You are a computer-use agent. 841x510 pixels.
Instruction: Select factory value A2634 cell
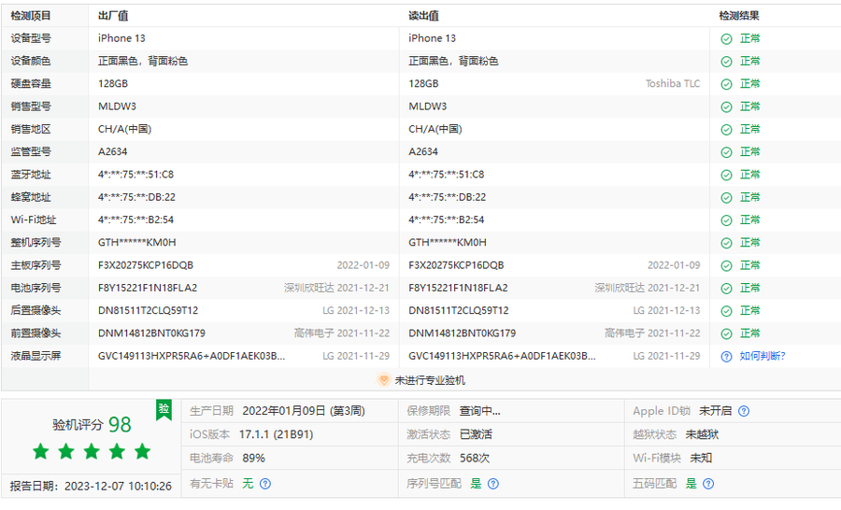click(x=113, y=151)
